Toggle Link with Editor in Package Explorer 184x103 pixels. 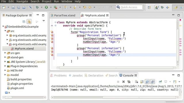(x=29, y=22)
